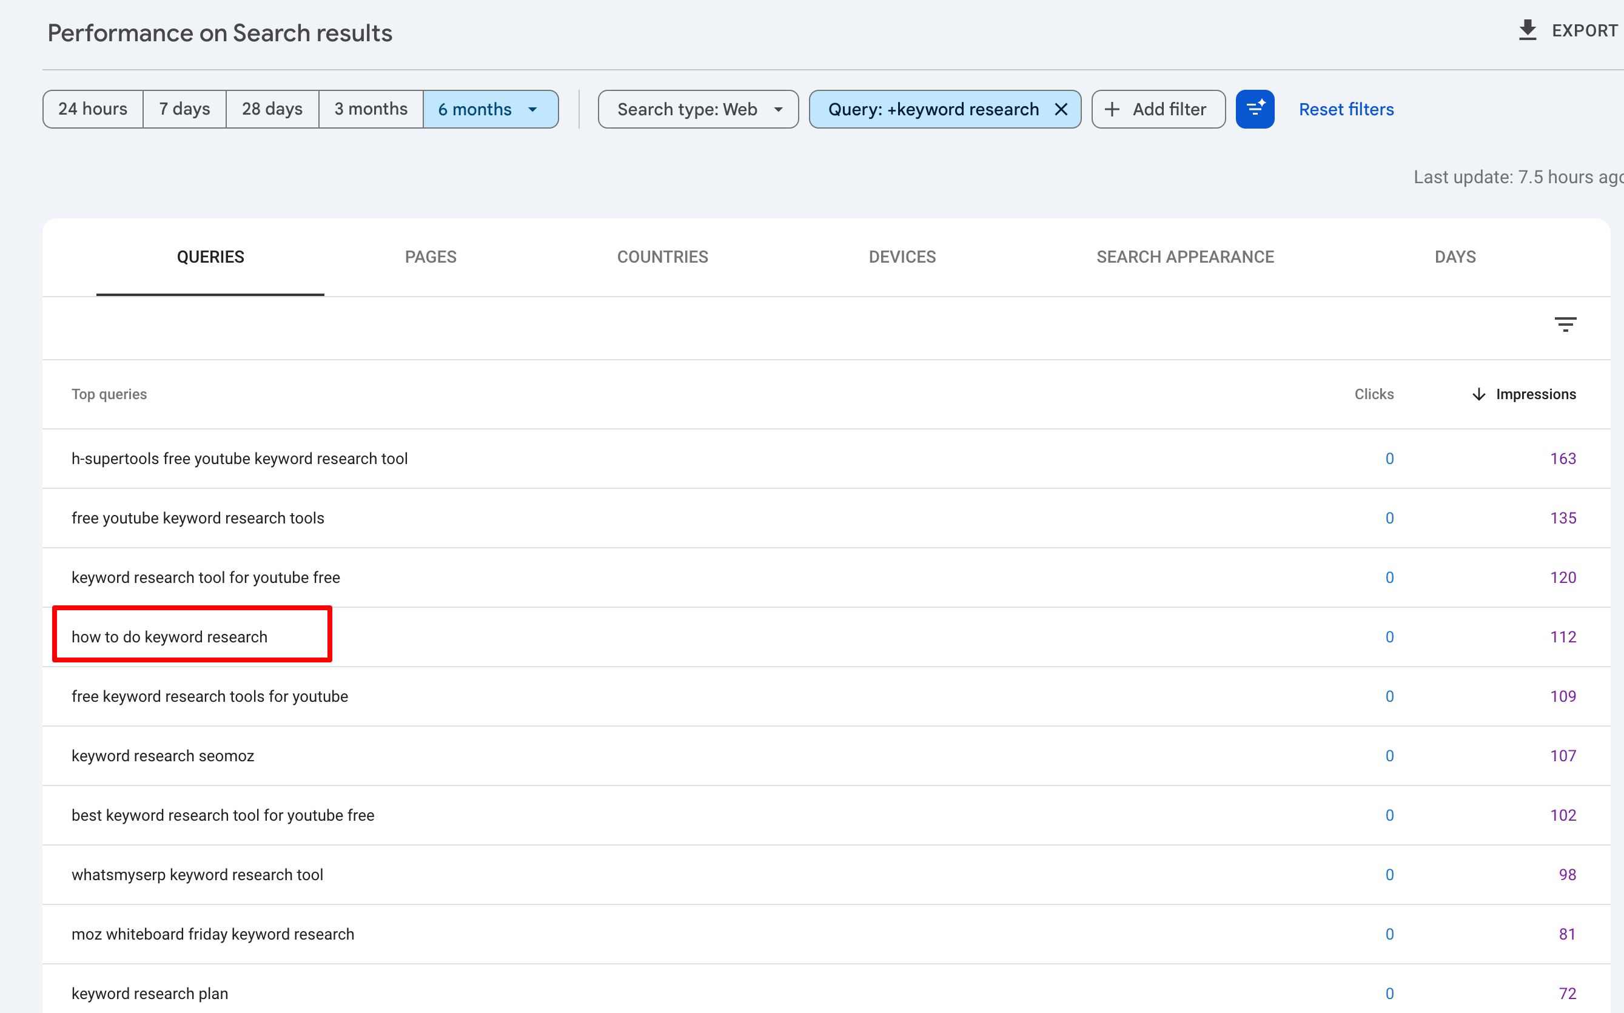Click the impressions value 163 for h-supertools query
Screen dimensions: 1624x1013
[1563, 458]
